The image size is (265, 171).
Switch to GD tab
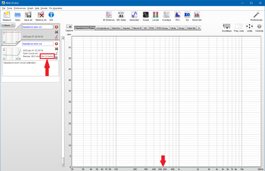coord(145,28)
